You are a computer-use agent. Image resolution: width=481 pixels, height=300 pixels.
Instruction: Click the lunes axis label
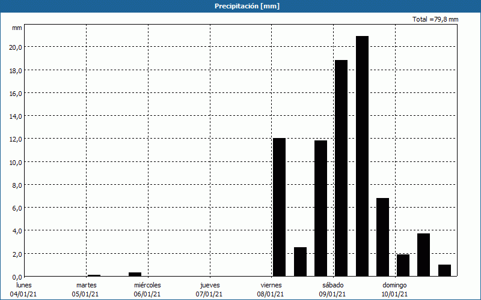click(24, 285)
